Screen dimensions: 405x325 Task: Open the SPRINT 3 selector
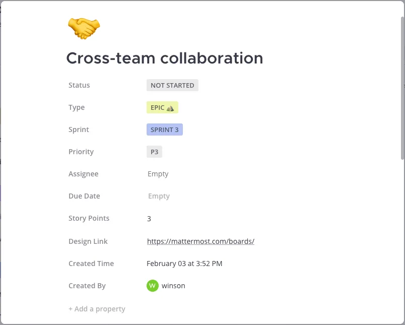[x=165, y=129]
